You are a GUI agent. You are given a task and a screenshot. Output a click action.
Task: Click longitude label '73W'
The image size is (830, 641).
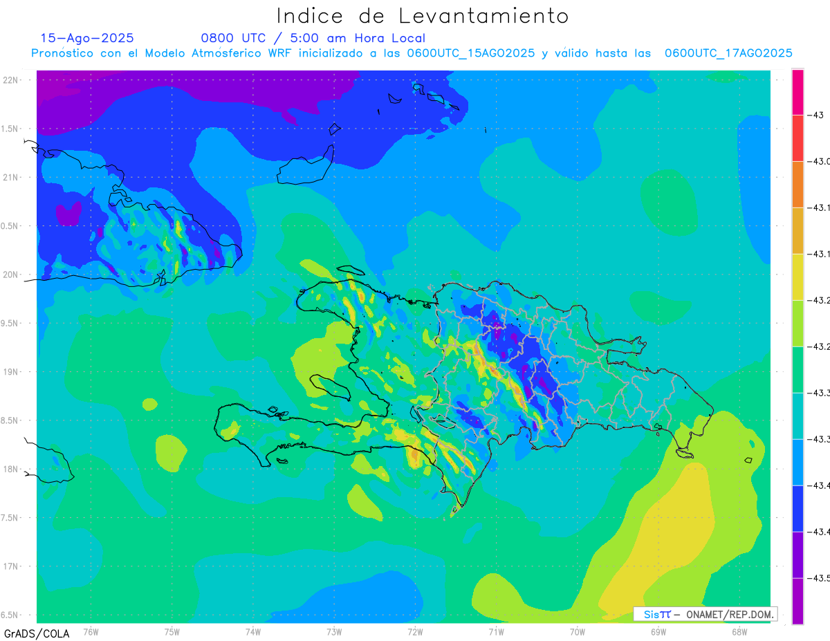(334, 631)
